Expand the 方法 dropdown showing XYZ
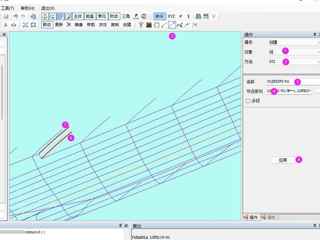Image resolution: width=320 pixels, height=240 pixels. coord(293,62)
